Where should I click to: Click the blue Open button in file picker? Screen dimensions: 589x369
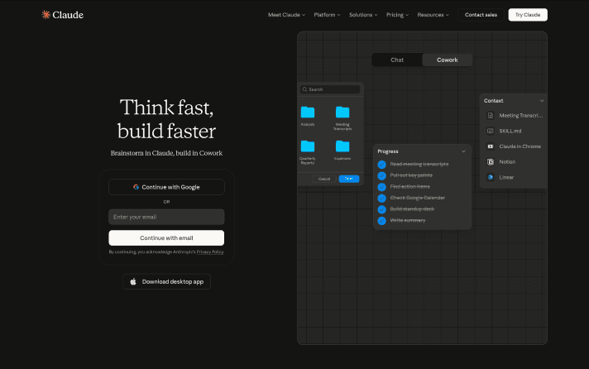[x=349, y=179]
